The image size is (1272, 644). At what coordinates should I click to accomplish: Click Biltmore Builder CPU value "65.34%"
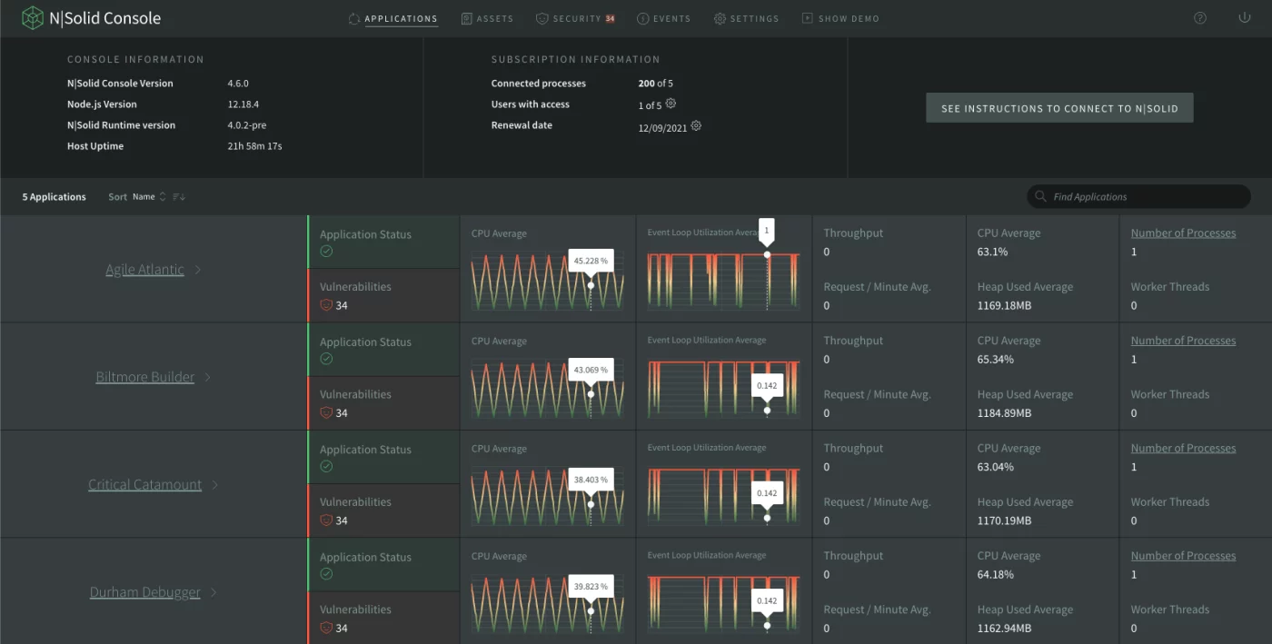click(996, 359)
